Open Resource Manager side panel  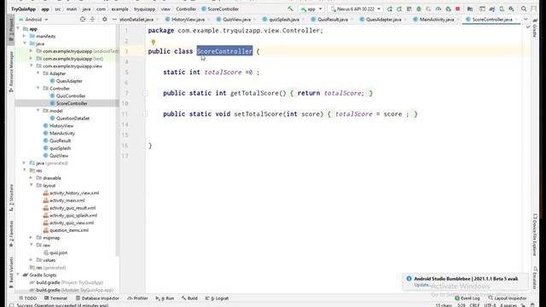point(11,72)
